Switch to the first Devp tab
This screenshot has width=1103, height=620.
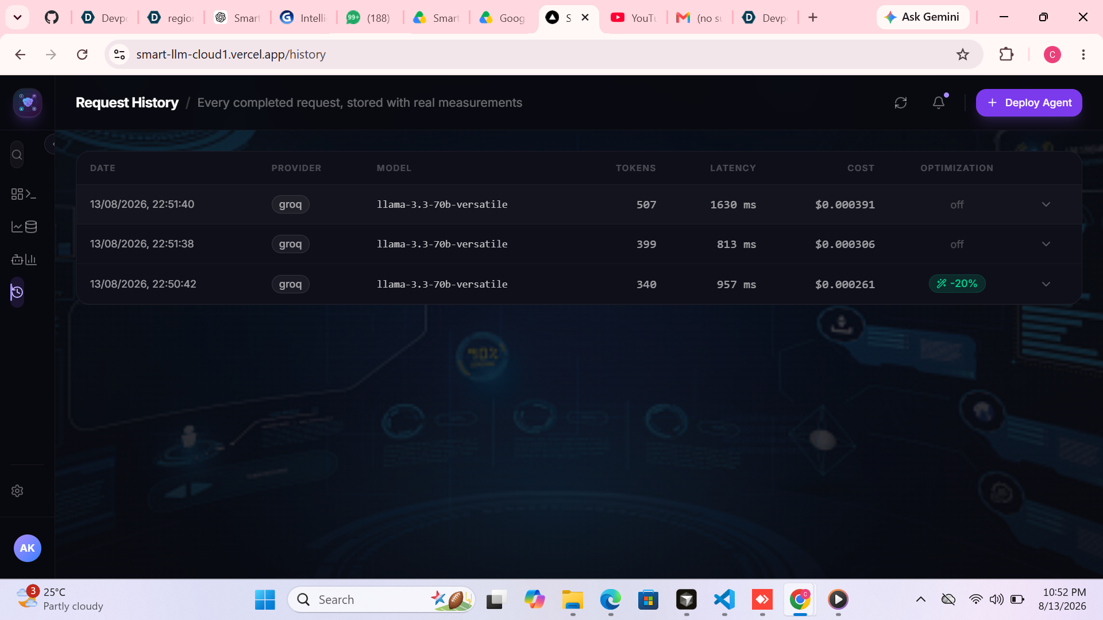click(x=105, y=18)
